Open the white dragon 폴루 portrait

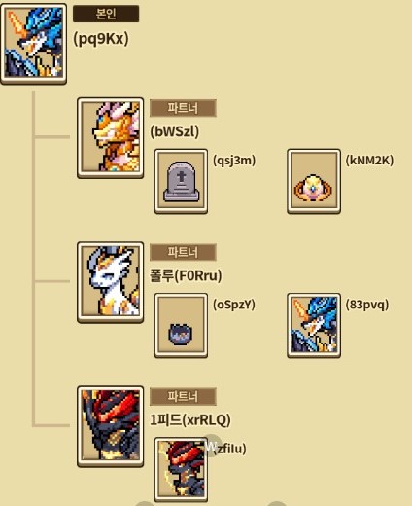point(111,282)
